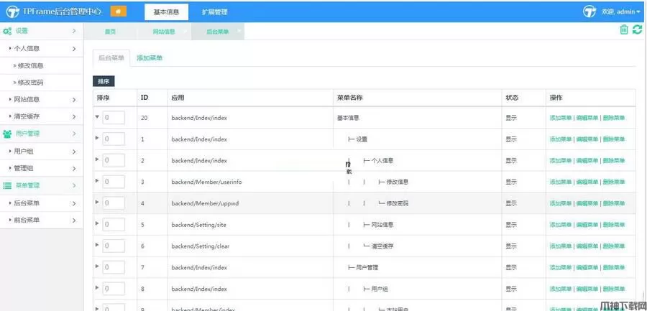Open the 欢迎, admin dropdown
This screenshot has height=311, width=647.
[x=620, y=12]
